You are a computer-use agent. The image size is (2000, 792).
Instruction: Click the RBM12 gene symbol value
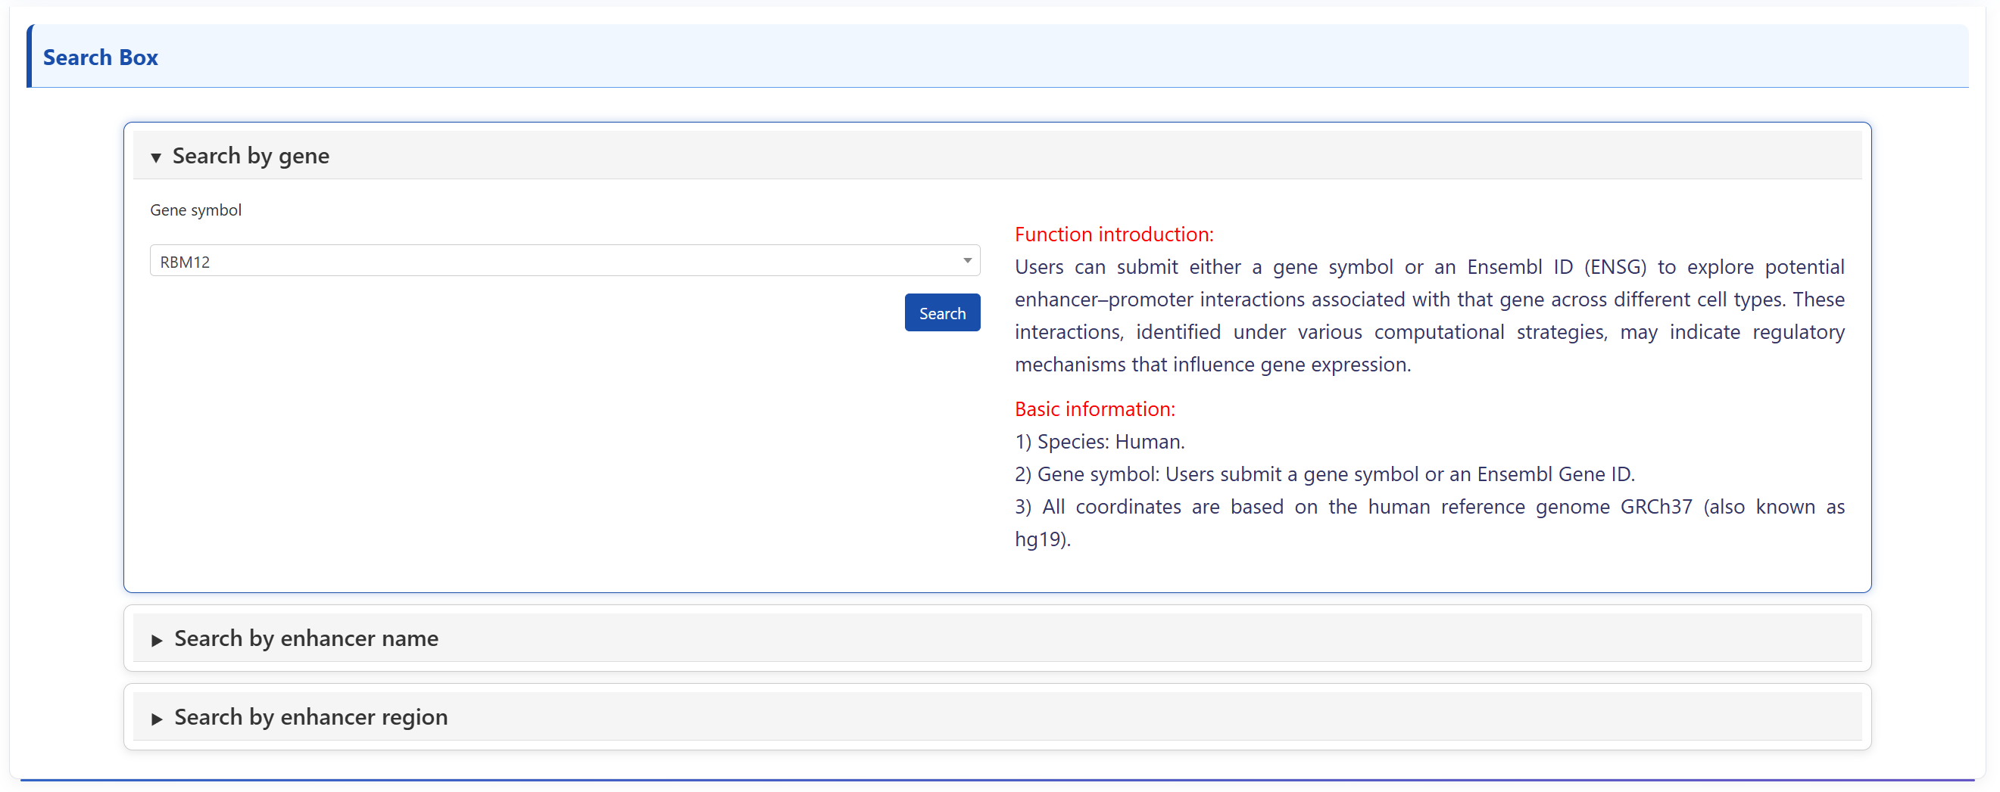tap(185, 262)
